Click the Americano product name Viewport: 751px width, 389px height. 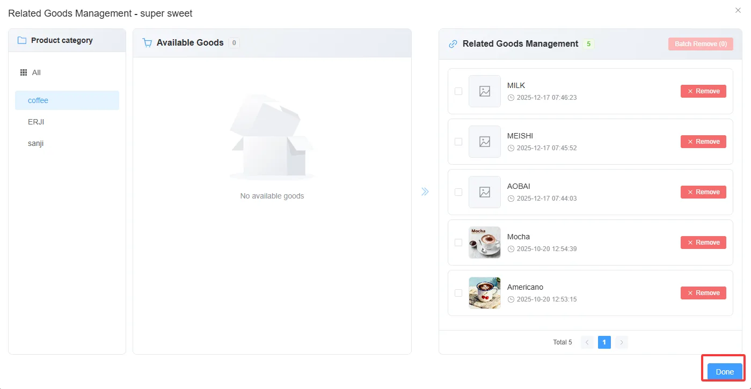click(x=526, y=287)
